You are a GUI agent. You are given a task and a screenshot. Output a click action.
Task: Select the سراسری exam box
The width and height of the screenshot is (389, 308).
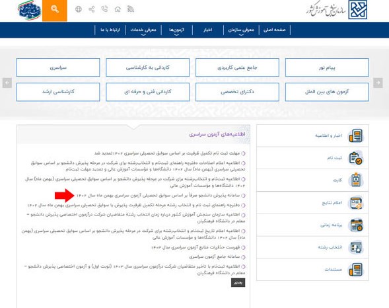pyautogui.click(x=58, y=67)
